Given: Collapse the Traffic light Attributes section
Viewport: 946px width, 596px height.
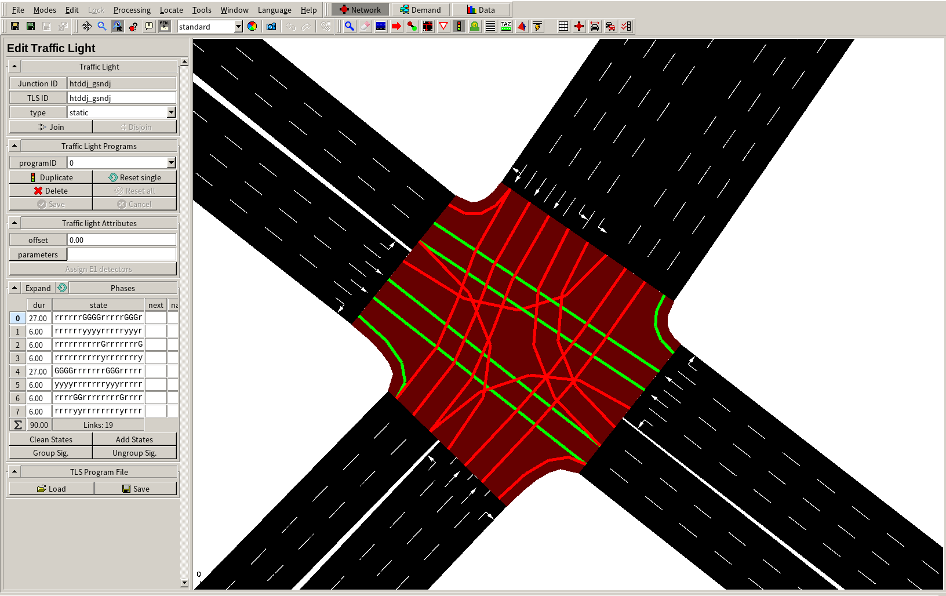Looking at the screenshot, I should (14, 223).
